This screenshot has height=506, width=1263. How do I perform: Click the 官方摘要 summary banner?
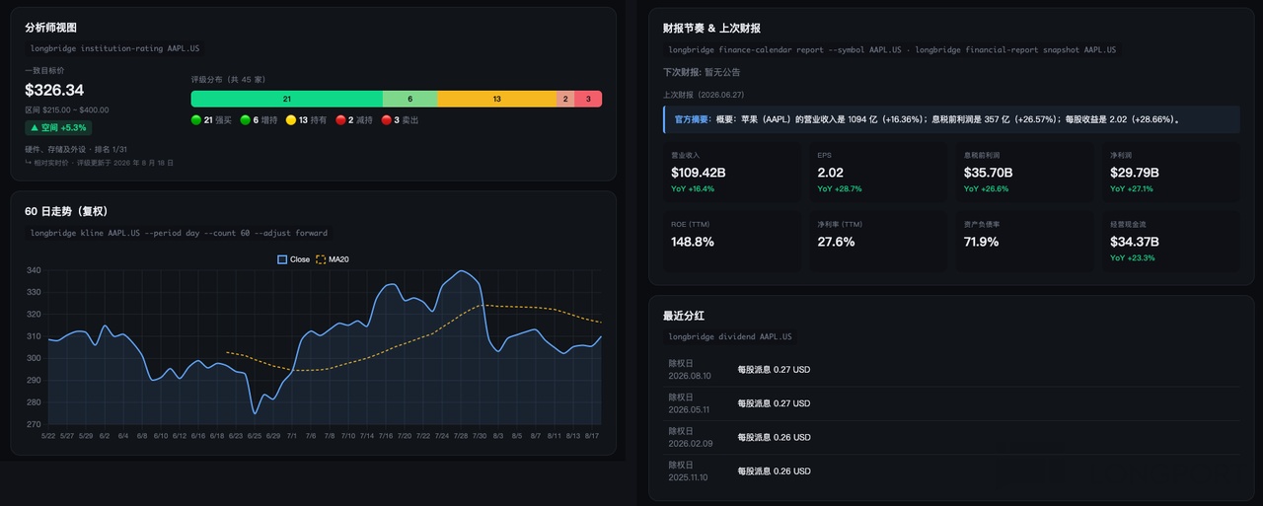[951, 119]
